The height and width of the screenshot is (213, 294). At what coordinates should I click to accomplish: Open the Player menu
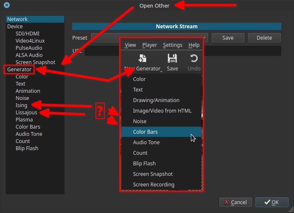150,45
